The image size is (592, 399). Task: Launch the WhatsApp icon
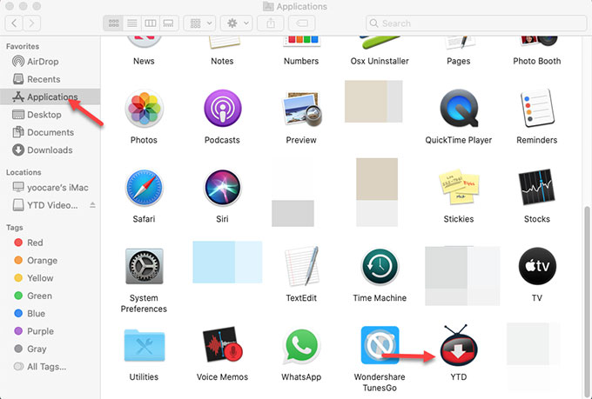pos(301,345)
